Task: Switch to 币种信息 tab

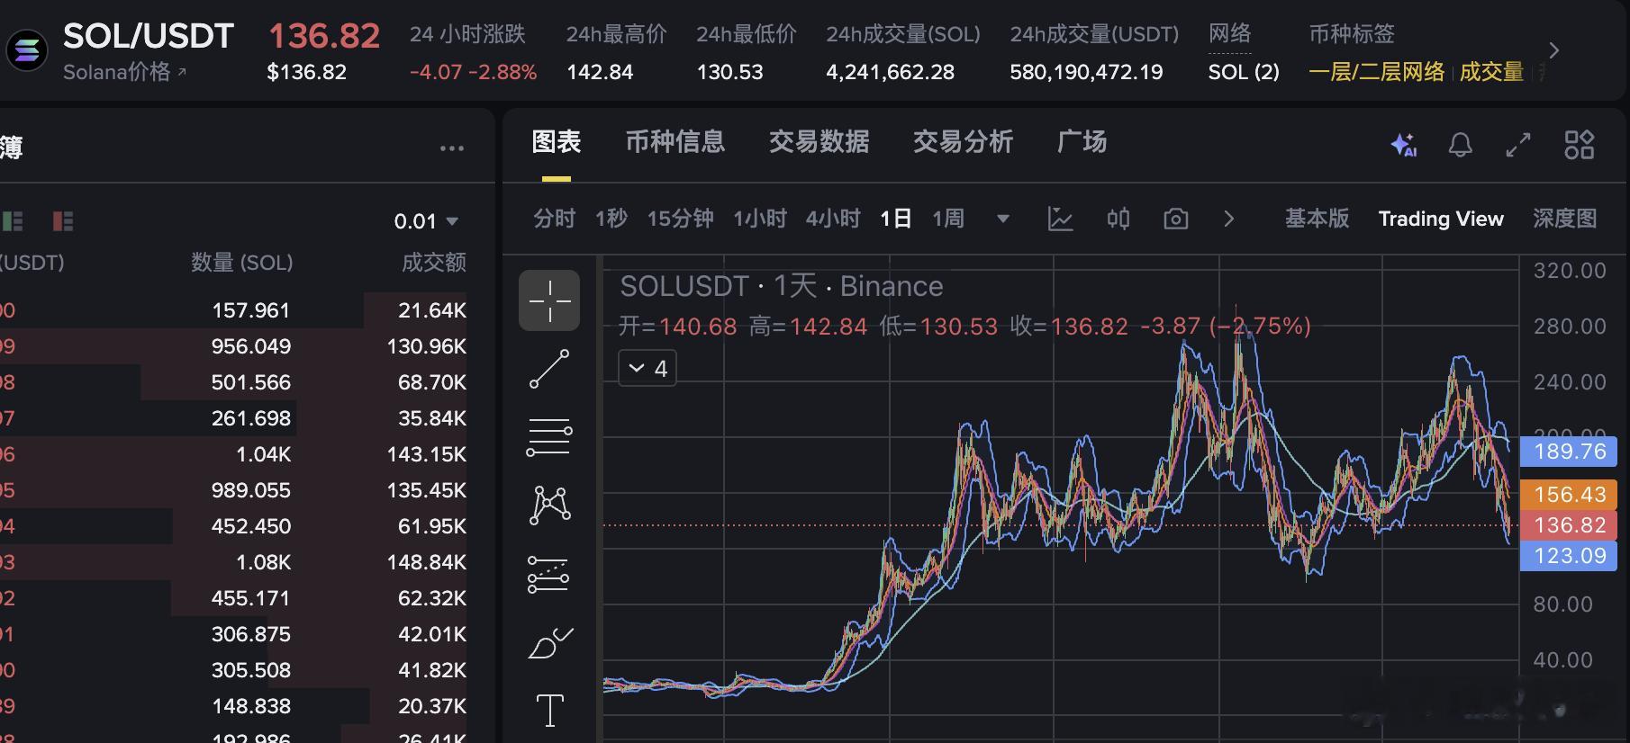Action: (675, 142)
